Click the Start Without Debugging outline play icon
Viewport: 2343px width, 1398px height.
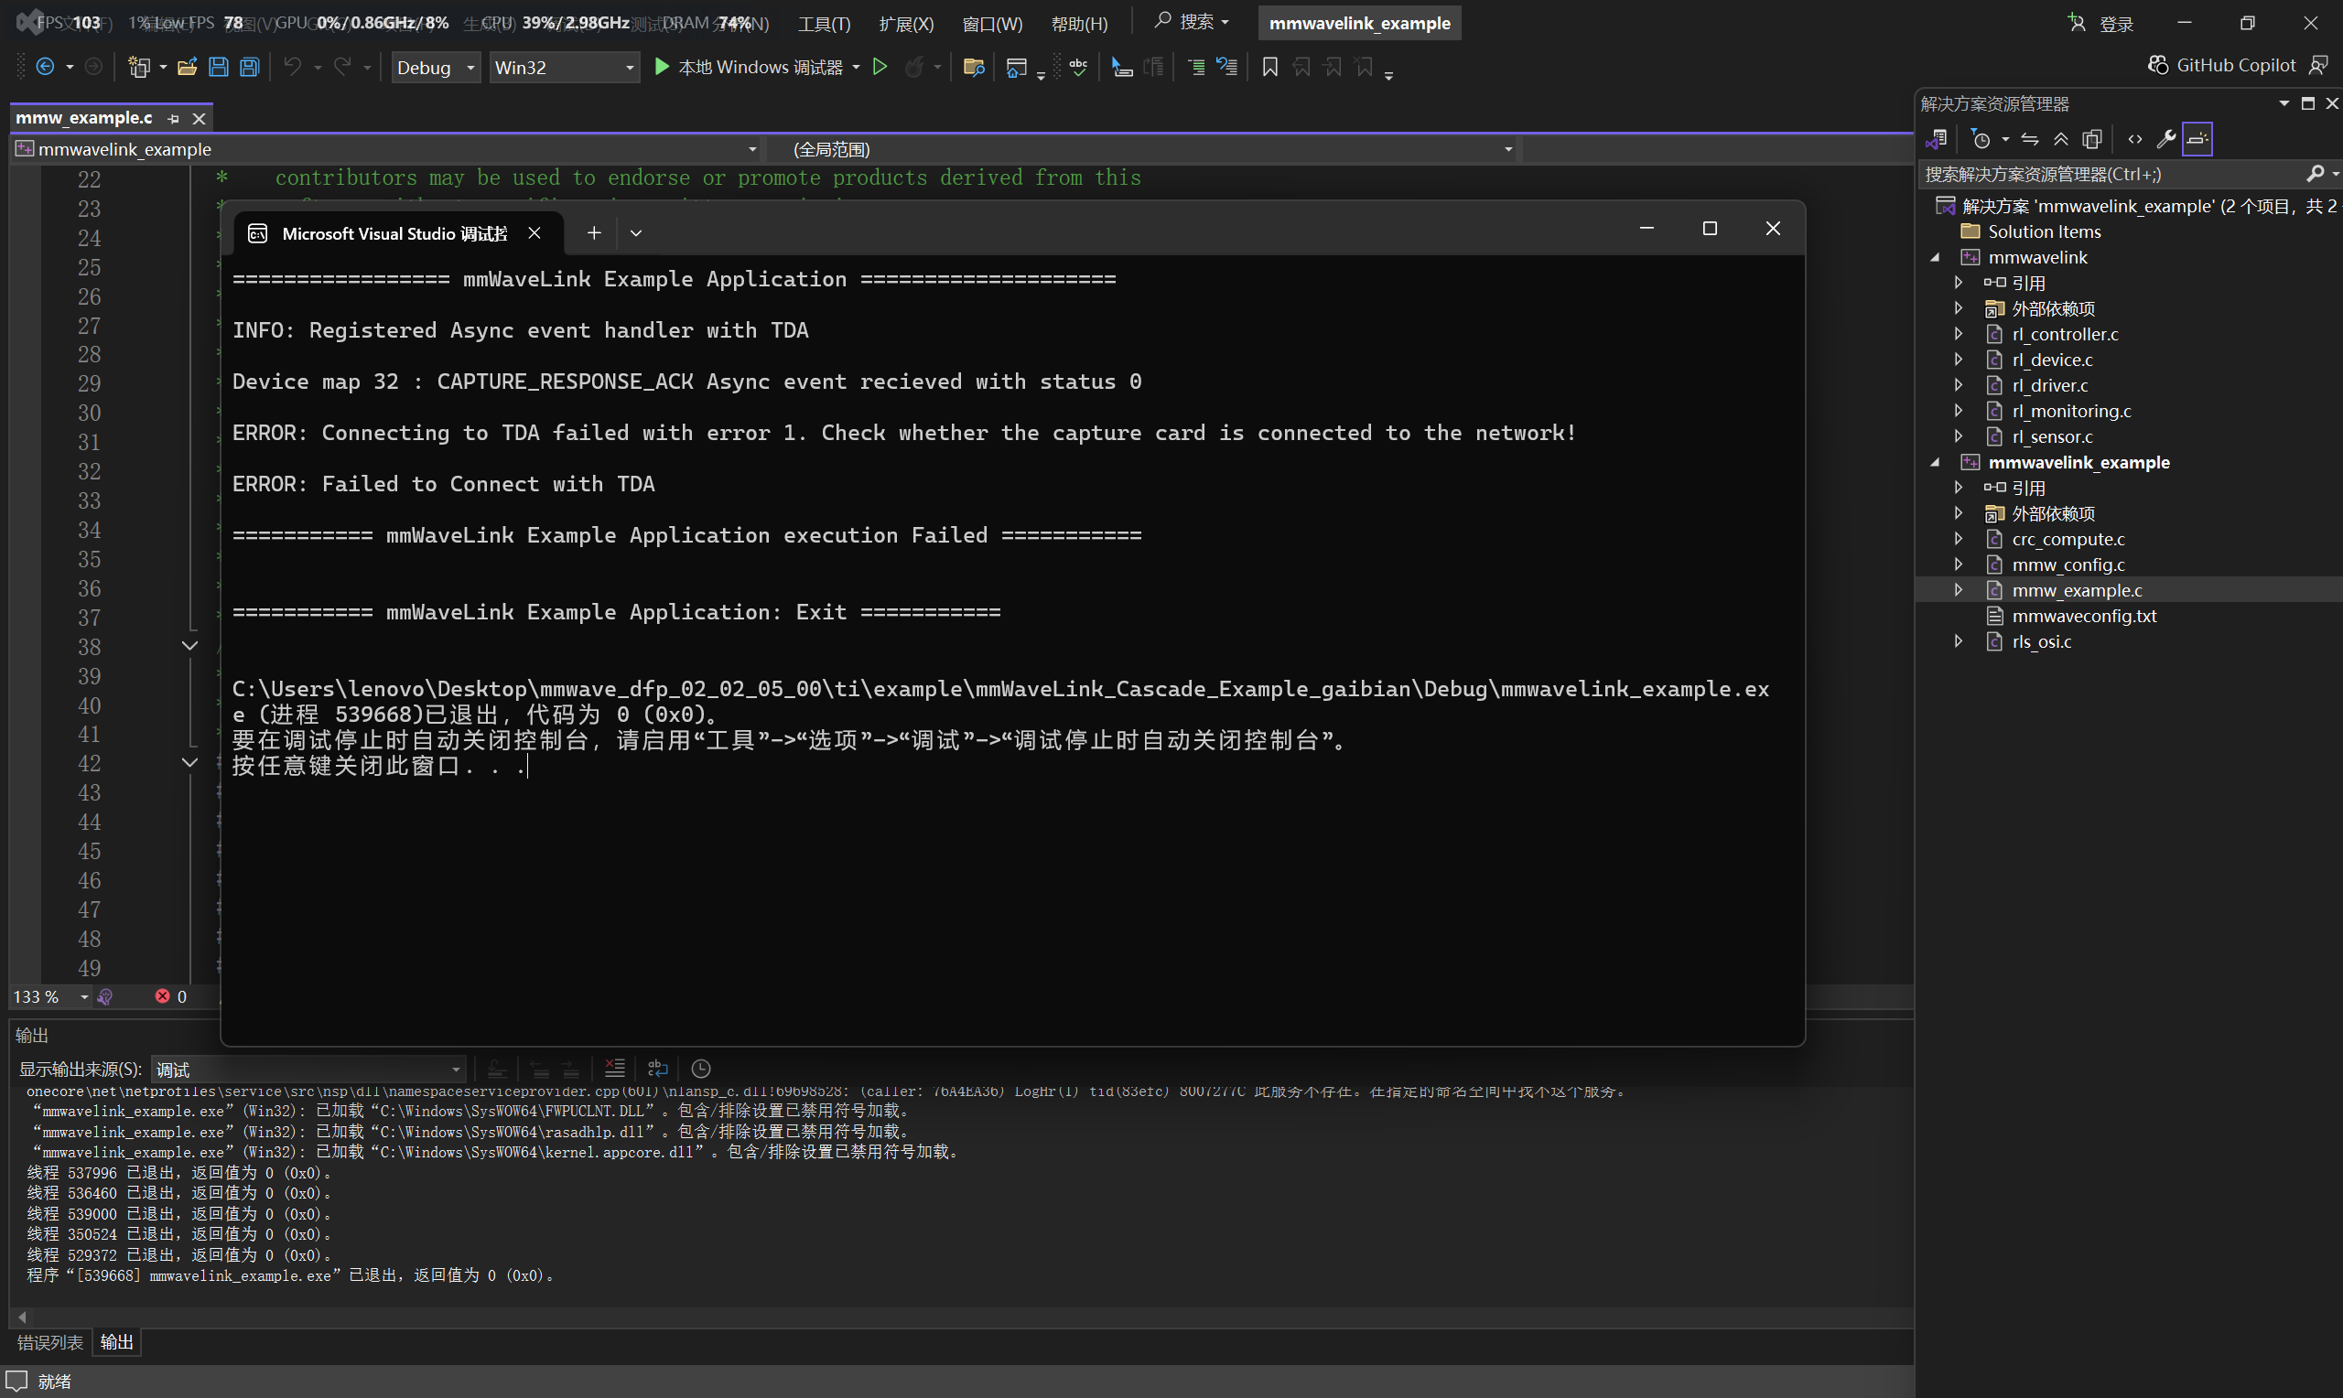pyautogui.click(x=880, y=67)
